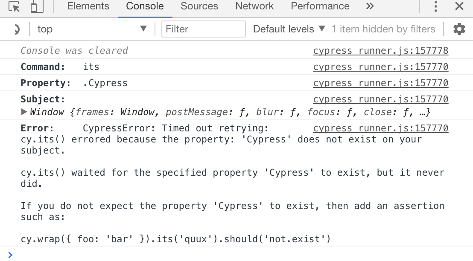
Task: Open the DevTools three-dot menu
Action: (x=435, y=6)
